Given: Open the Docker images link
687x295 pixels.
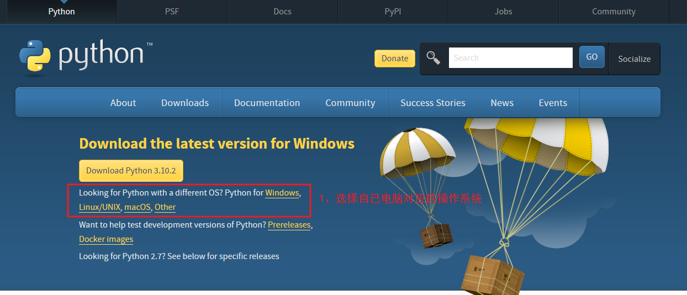Looking at the screenshot, I should coord(106,239).
